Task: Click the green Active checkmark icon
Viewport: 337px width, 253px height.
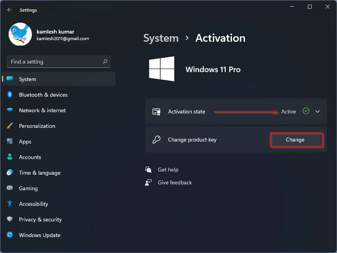Action: tap(306, 111)
